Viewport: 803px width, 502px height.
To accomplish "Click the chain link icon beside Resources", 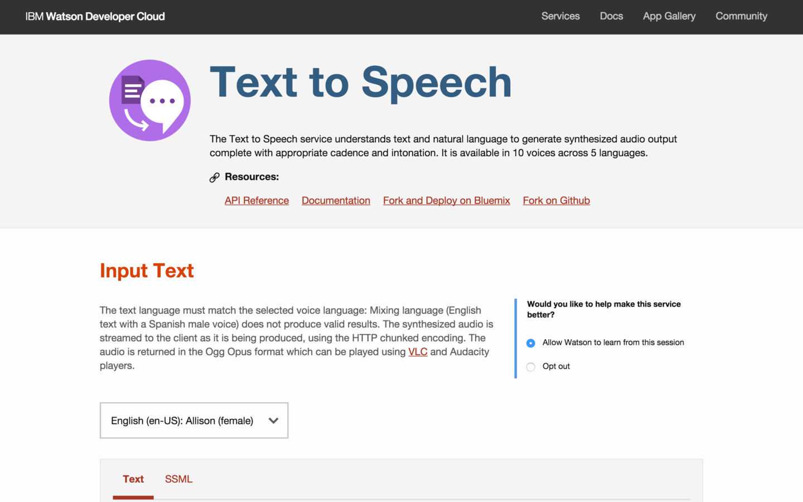I will (215, 177).
